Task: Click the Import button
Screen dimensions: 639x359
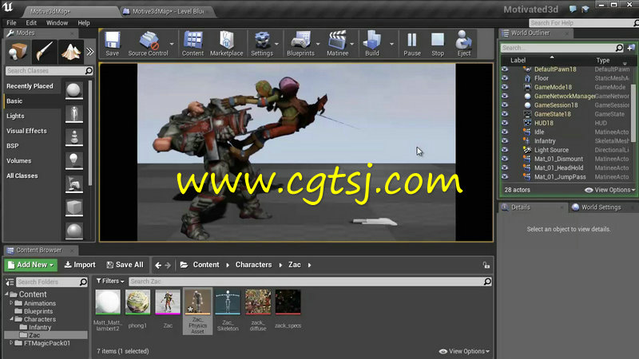Action: tap(80, 265)
